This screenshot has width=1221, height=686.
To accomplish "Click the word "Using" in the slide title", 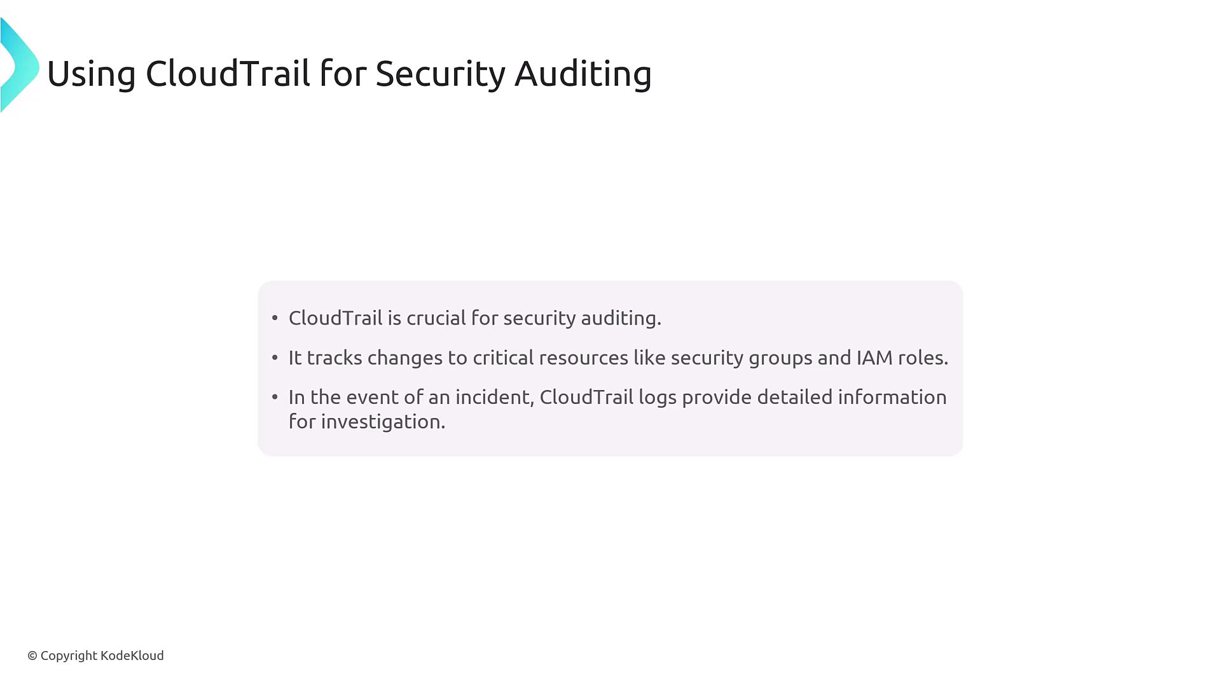I will pyautogui.click(x=91, y=74).
